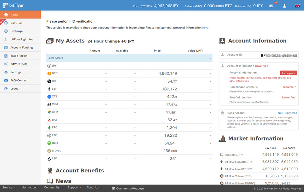This screenshot has height=192, width=304.
Task: Click Compliance Checklist Incomplete link
Action: point(289,87)
